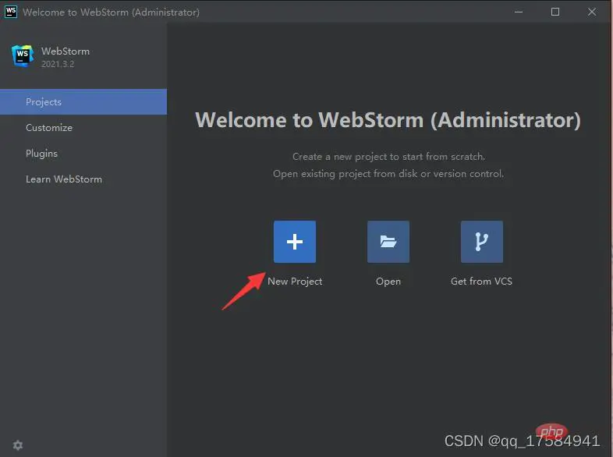Click 'Create a new project to start from scratch.'

pyautogui.click(x=388, y=157)
